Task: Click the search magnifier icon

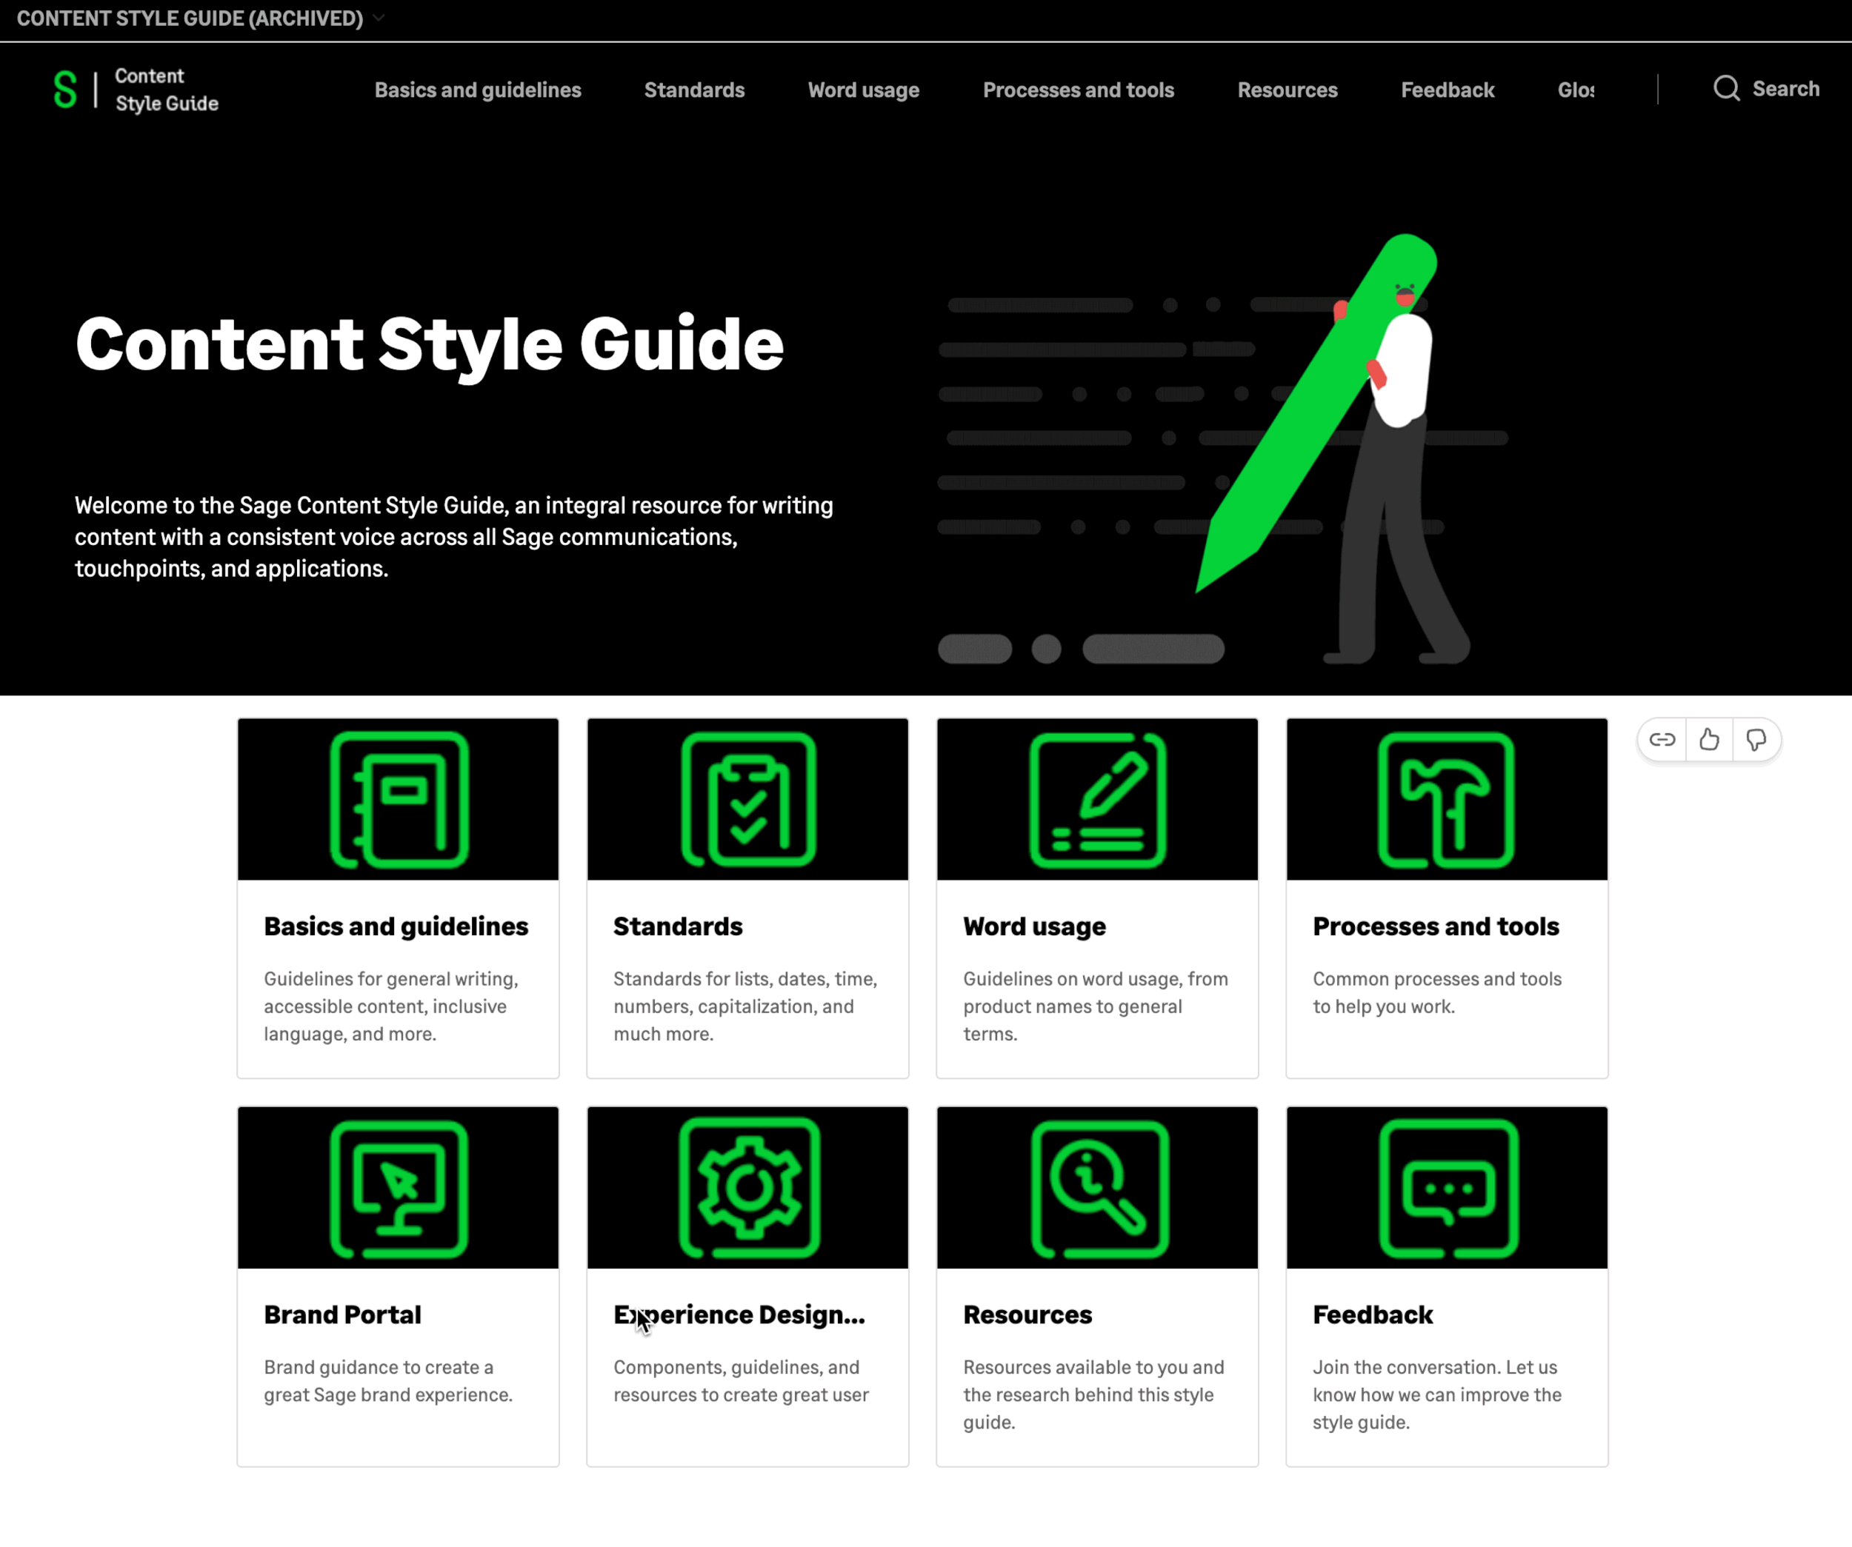Action: click(1726, 88)
